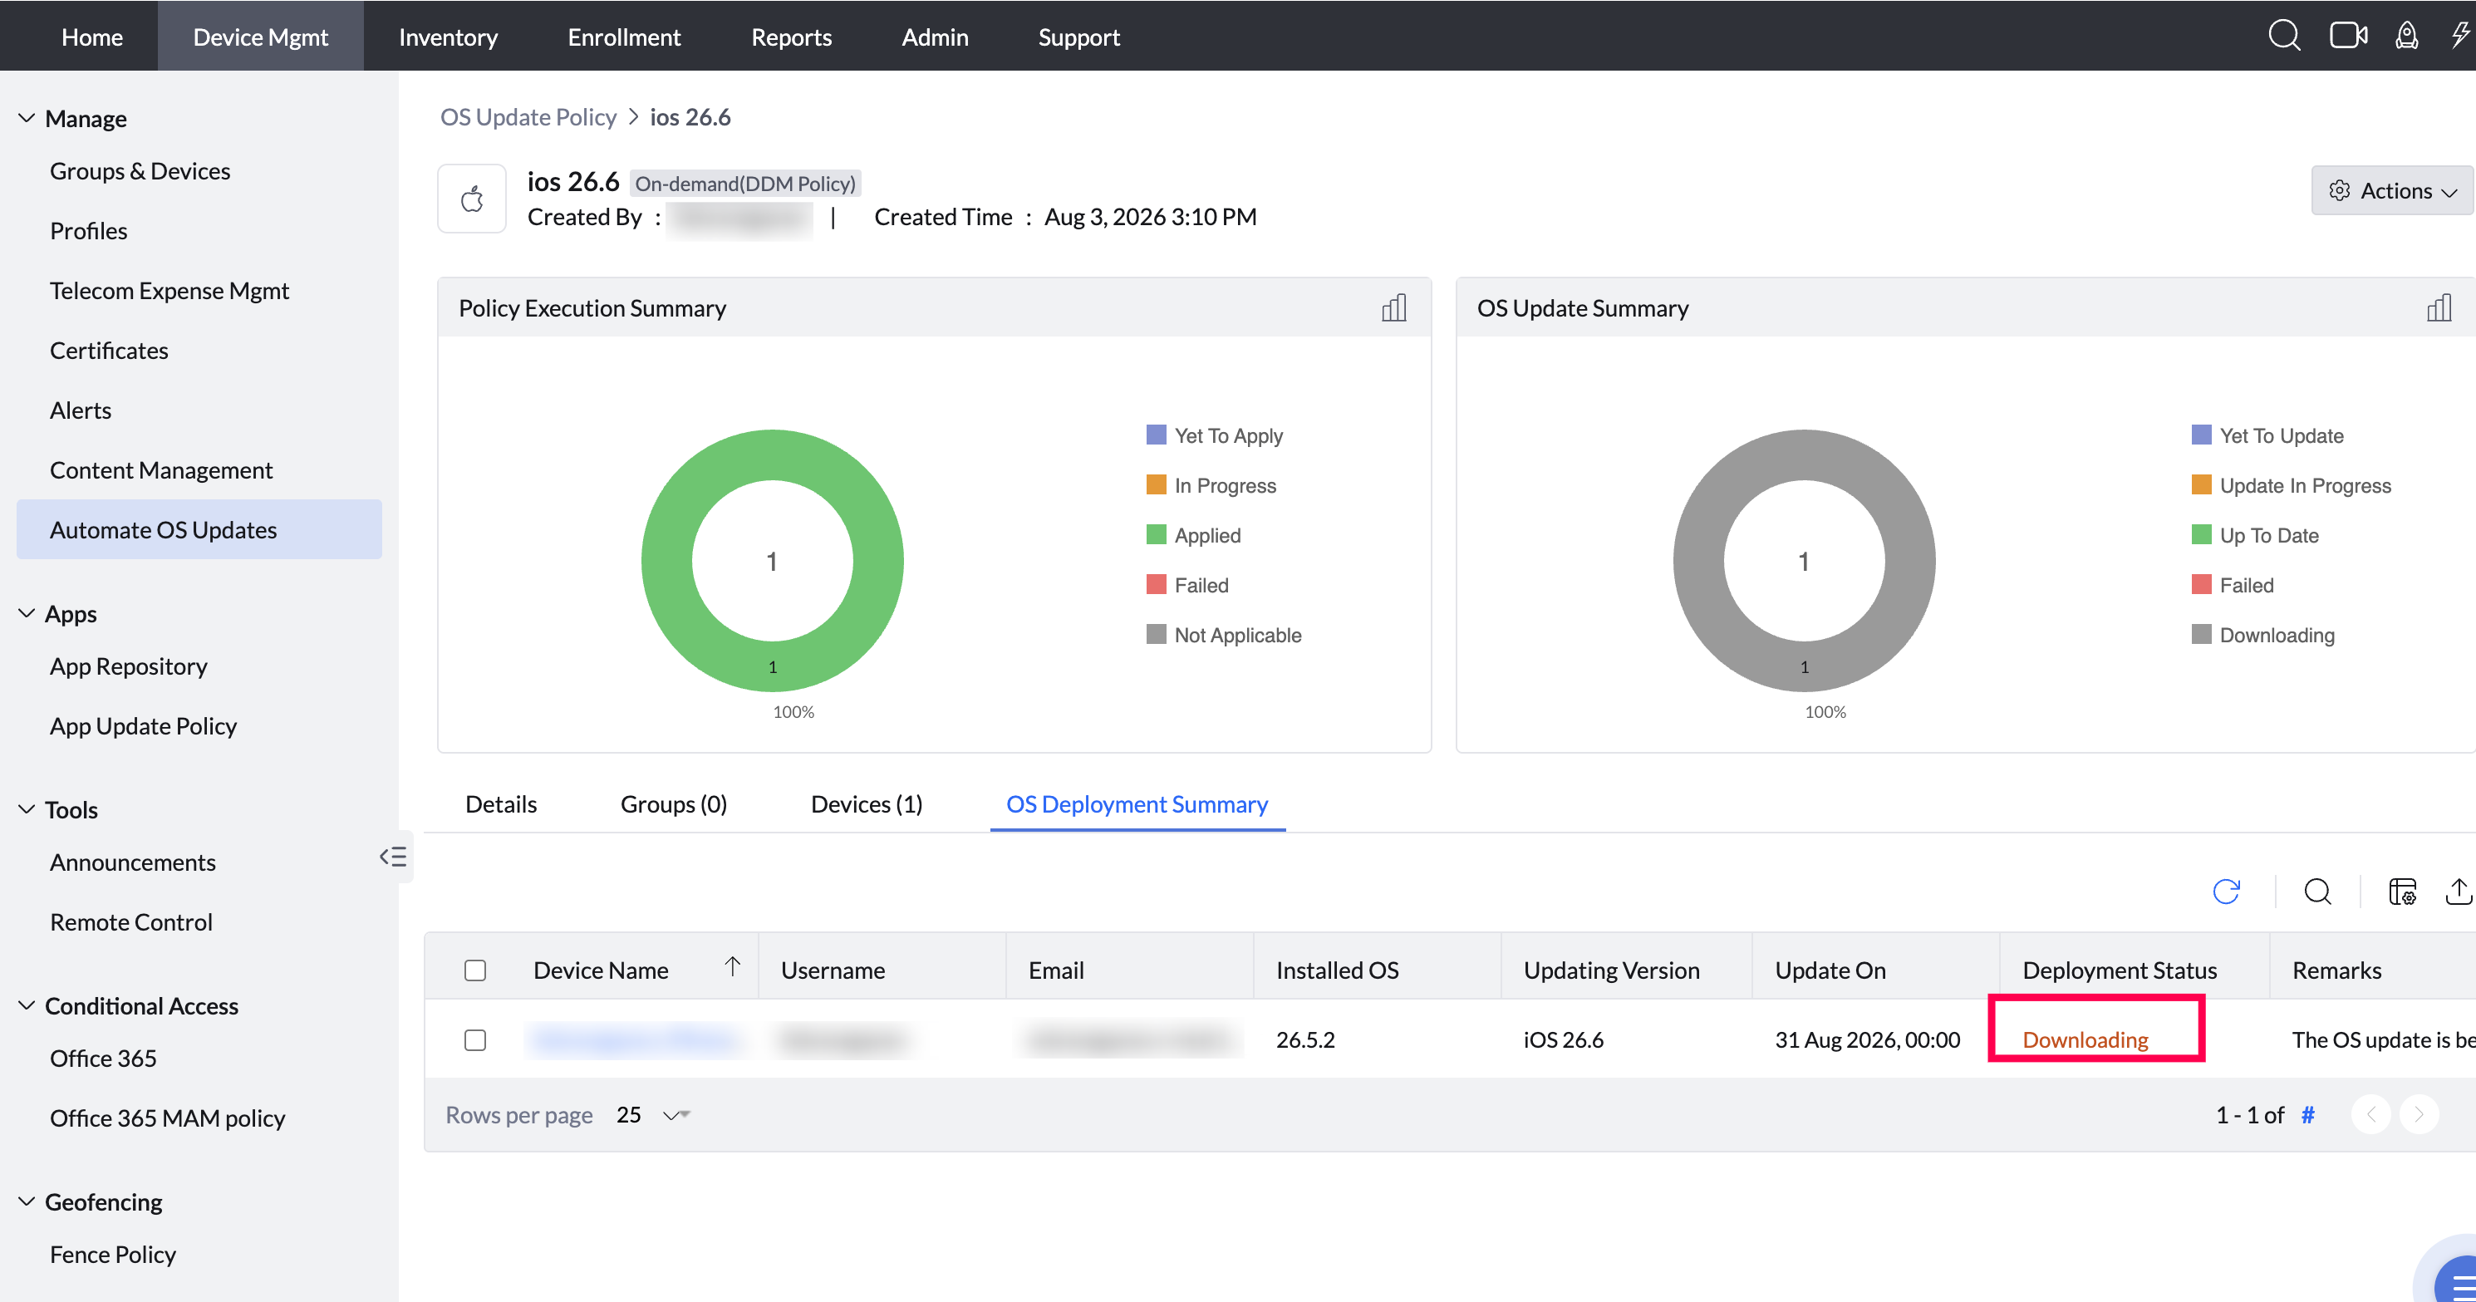
Task: Collapse the Apps section
Action: (x=27, y=613)
